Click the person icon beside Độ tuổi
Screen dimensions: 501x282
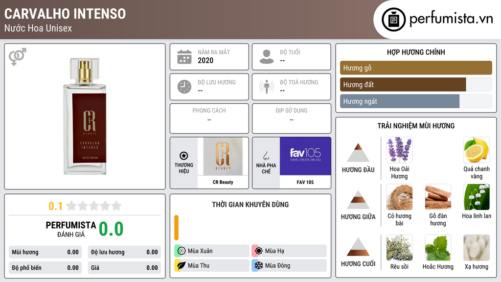(267, 57)
